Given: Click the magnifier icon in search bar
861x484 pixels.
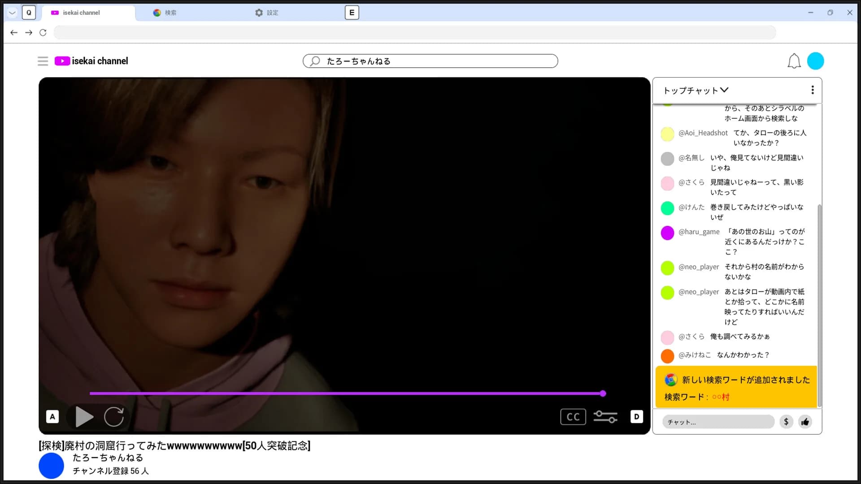Looking at the screenshot, I should [x=315, y=61].
